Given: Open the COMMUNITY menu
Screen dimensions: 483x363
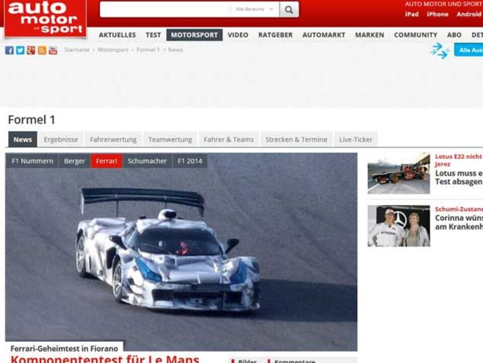Looking at the screenshot, I should (x=416, y=35).
